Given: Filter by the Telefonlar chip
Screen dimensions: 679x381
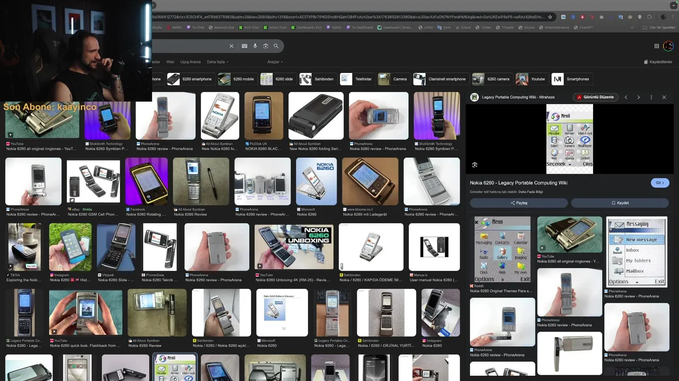Looking at the screenshot, I should (357, 79).
